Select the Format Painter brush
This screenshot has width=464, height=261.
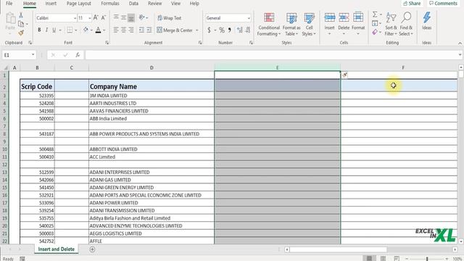click(x=21, y=33)
